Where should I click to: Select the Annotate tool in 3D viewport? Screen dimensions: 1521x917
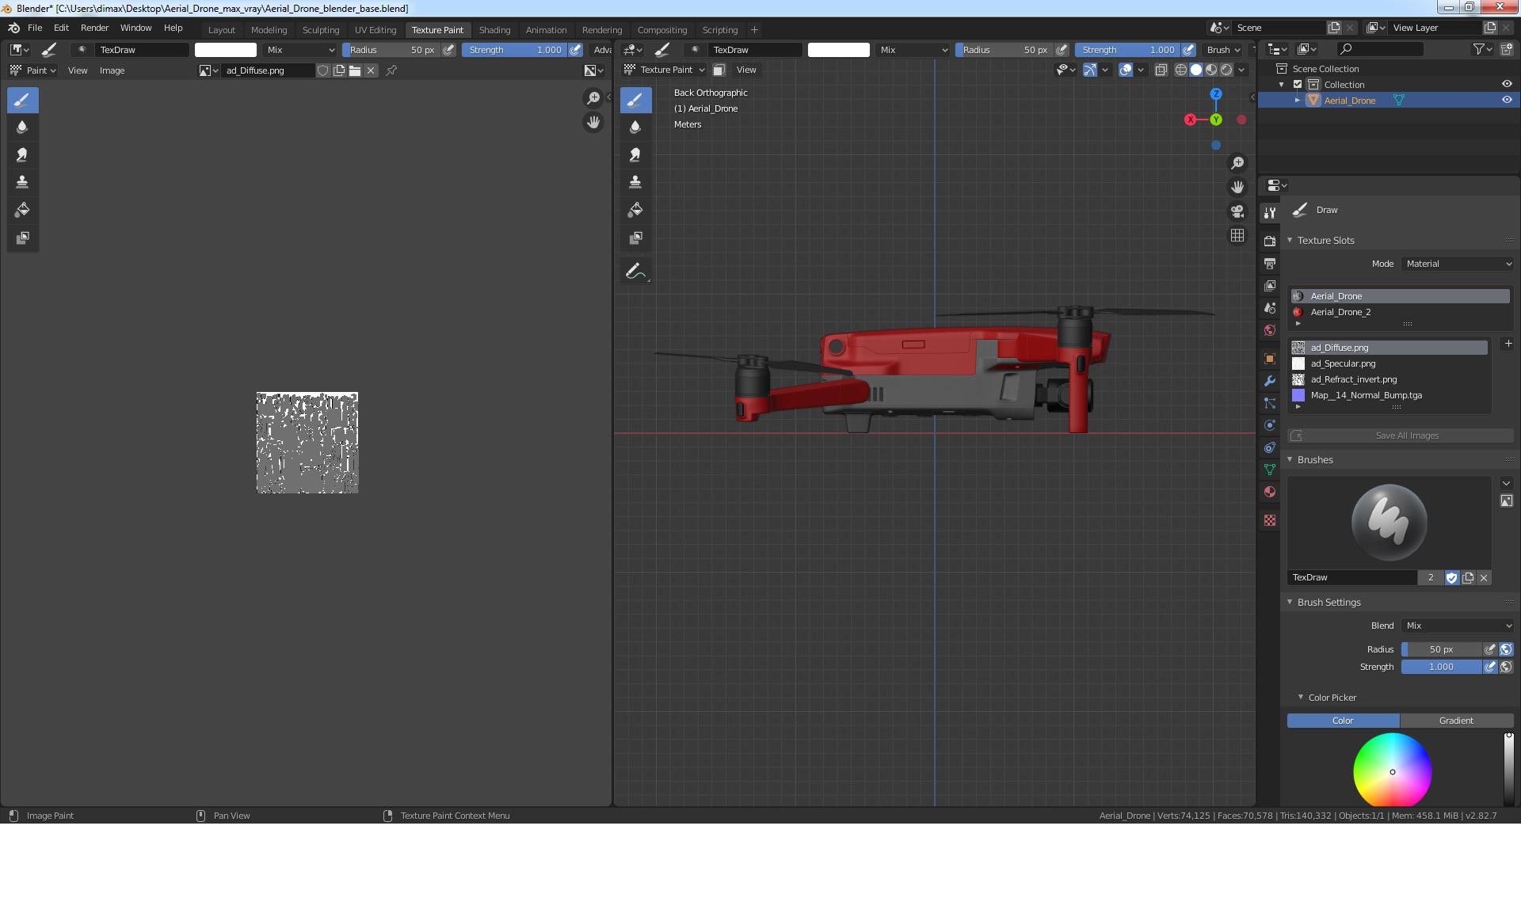[635, 272]
